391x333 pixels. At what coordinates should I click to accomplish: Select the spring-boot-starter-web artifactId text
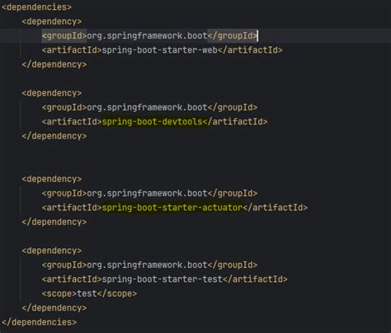click(x=159, y=50)
